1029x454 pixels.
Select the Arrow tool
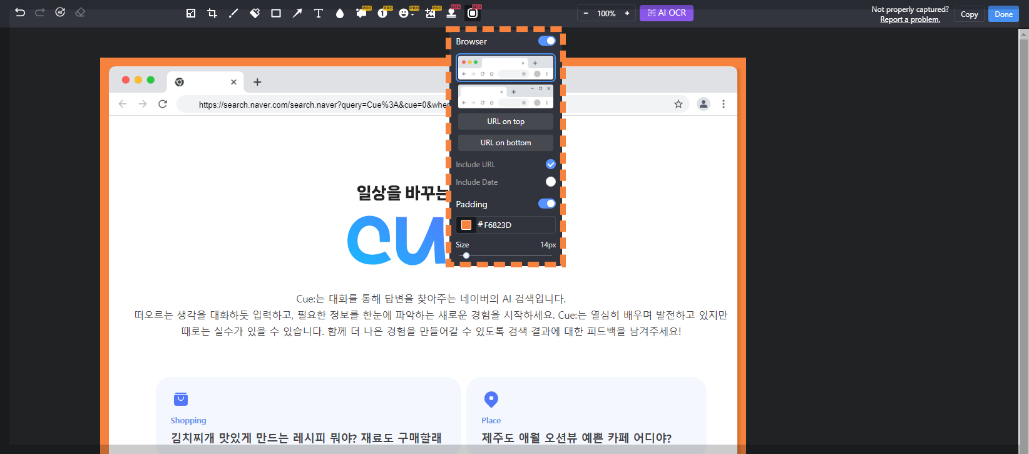click(297, 13)
